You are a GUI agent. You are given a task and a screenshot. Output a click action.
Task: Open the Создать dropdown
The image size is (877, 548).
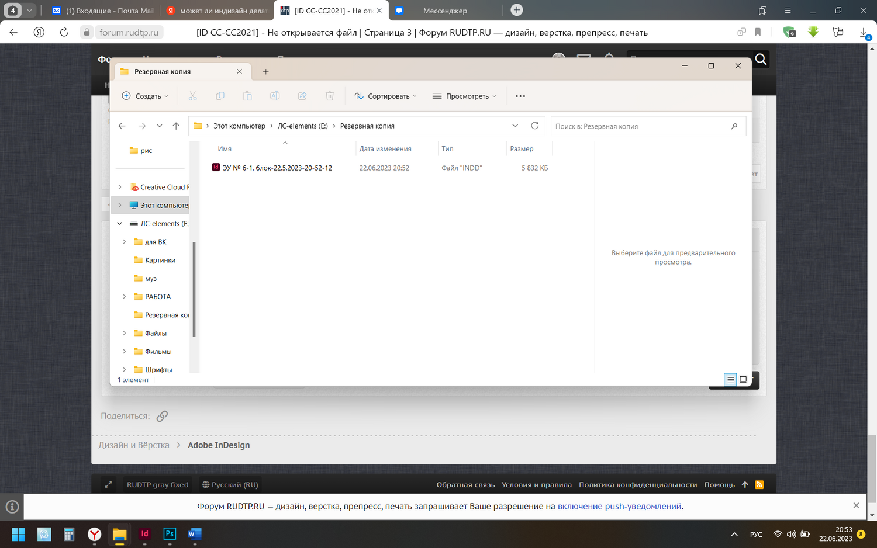click(x=145, y=96)
